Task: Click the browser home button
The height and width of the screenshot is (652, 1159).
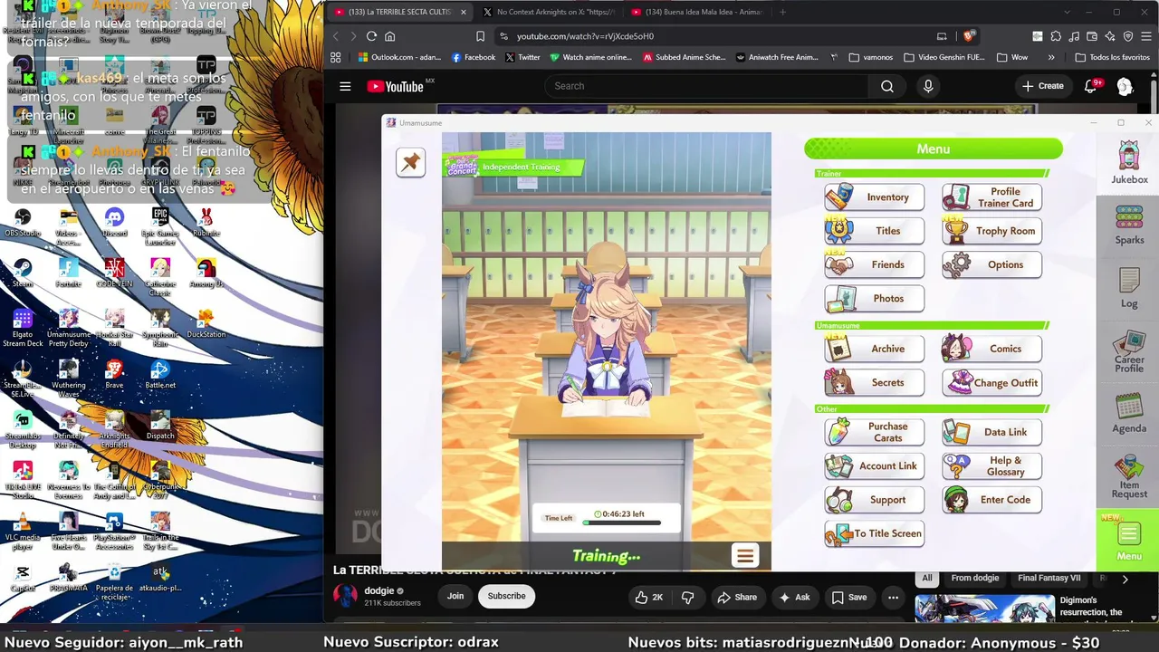Action: point(390,36)
